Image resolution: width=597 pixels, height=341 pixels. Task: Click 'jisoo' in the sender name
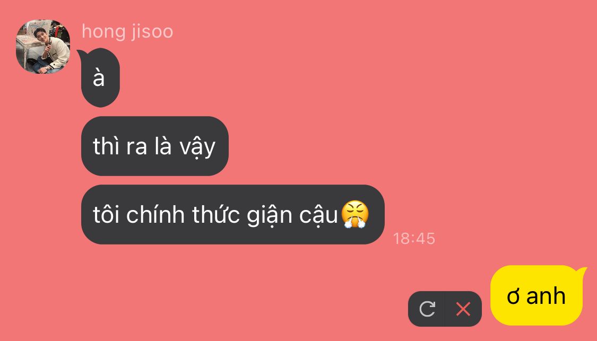pyautogui.click(x=153, y=32)
